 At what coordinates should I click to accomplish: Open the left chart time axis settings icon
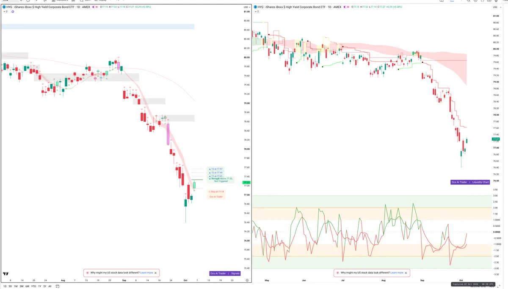[x=247, y=280]
